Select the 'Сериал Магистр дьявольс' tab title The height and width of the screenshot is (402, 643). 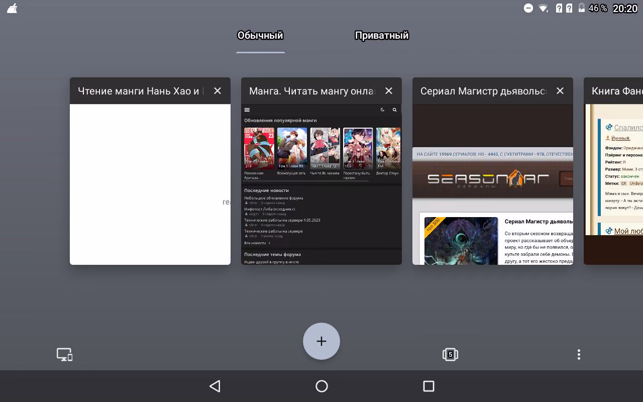[484, 91]
